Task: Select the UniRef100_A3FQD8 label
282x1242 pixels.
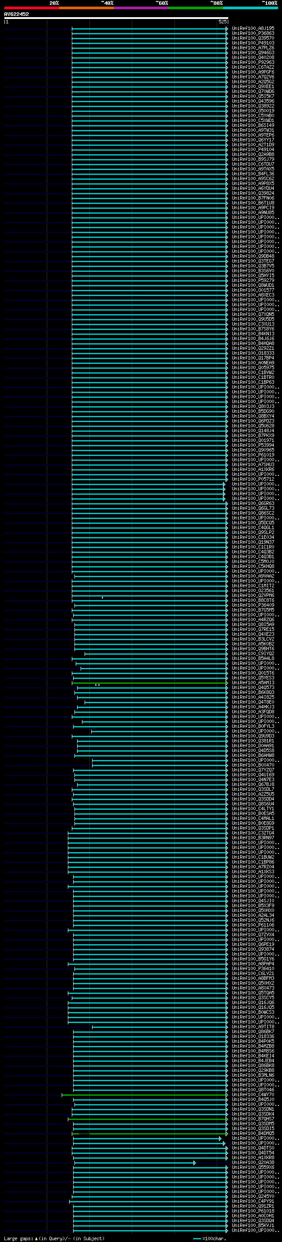Action: 253,712
